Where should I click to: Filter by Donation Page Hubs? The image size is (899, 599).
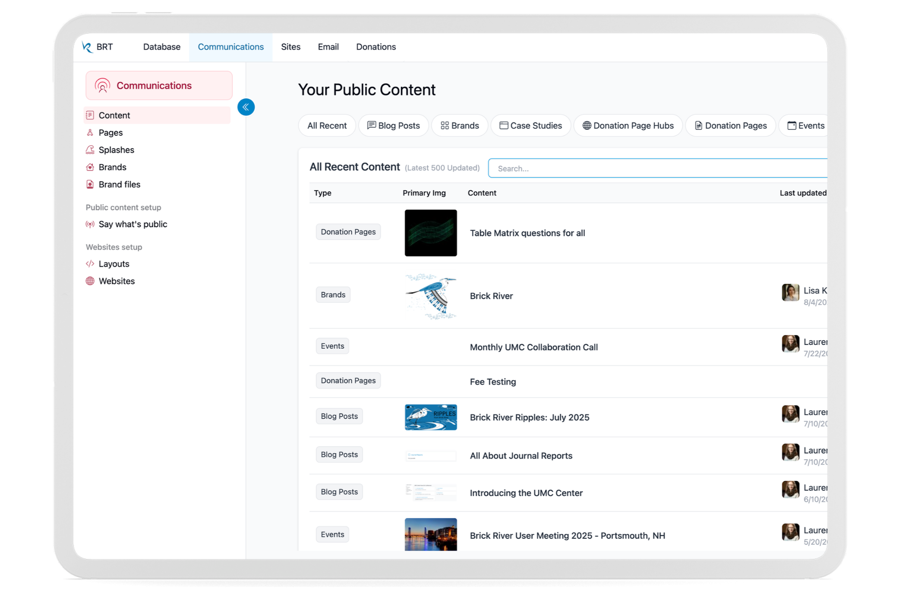[628, 125]
